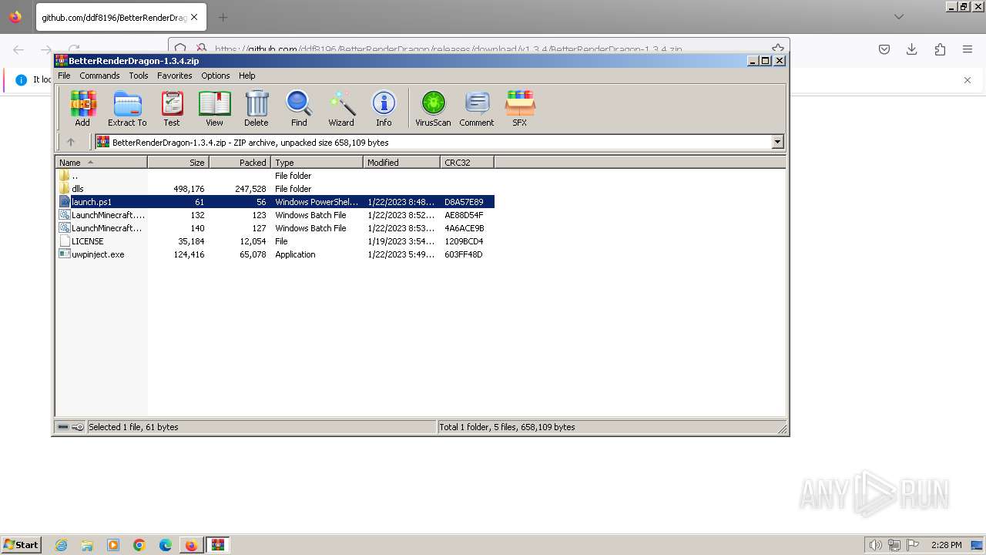Image resolution: width=986 pixels, height=555 pixels.
Task: Click the SFX toolbar icon
Action: coord(520,108)
